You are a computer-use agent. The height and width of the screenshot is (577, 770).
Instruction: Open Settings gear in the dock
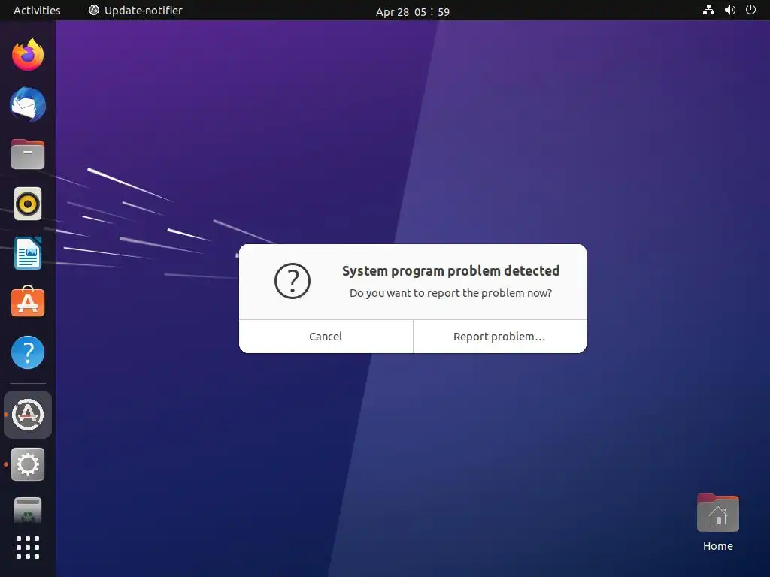[x=28, y=464]
